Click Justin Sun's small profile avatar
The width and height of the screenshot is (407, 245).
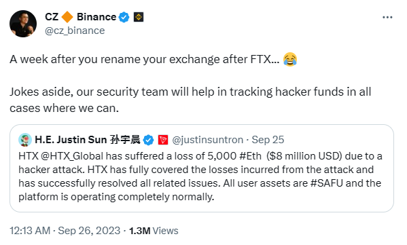(x=25, y=140)
